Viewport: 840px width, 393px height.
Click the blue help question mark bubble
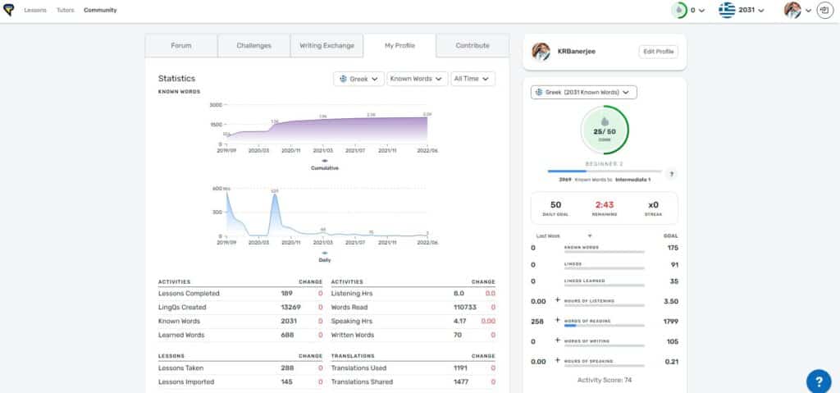pyautogui.click(x=819, y=382)
